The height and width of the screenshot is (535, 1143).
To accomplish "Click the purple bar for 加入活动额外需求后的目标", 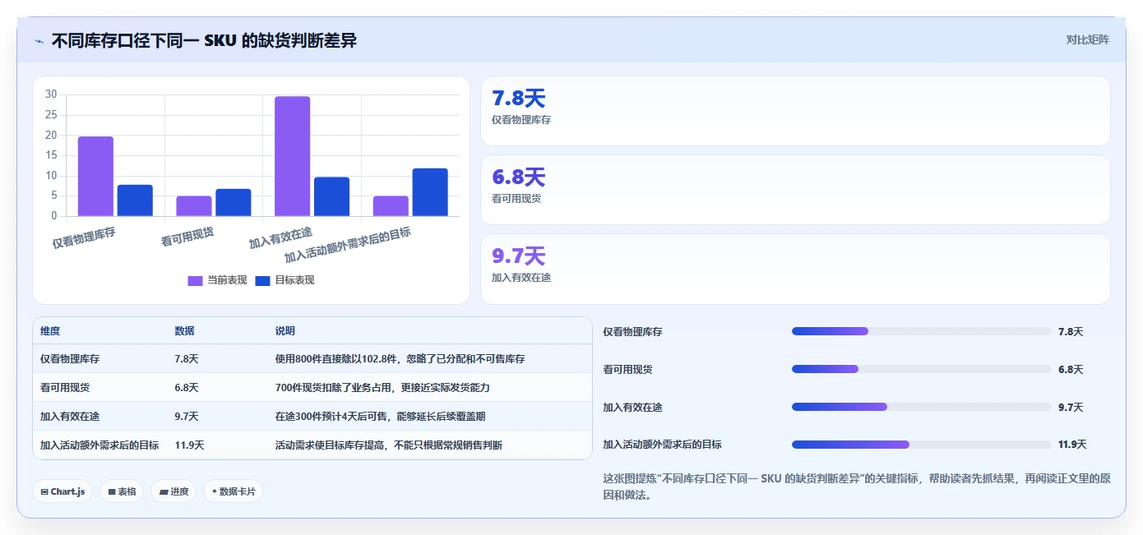I will click(391, 206).
